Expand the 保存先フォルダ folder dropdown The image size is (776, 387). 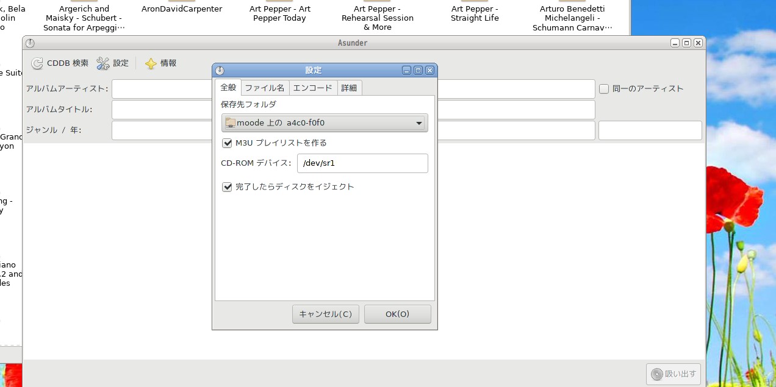325,123
